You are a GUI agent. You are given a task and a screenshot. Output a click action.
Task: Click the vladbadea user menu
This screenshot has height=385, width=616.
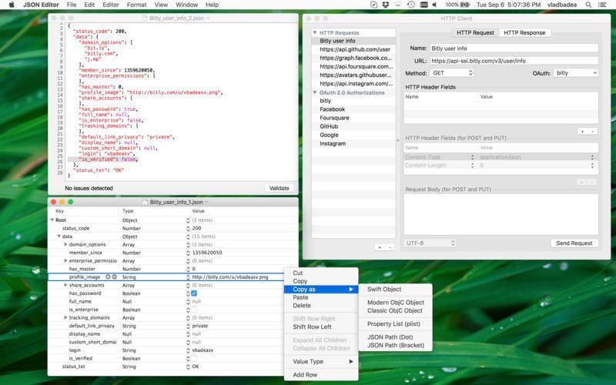coord(562,5)
